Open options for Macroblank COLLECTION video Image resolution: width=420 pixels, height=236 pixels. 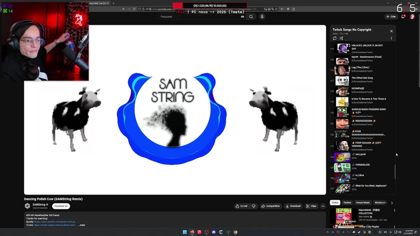[394, 210]
